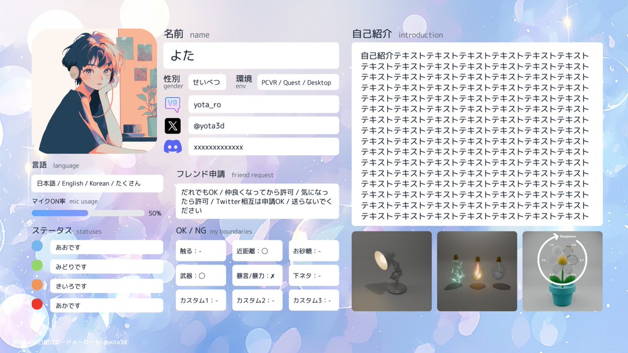Image resolution: width=628 pixels, height=353 pixels.
Task: Click the 環境 env label
Action: coord(244,82)
